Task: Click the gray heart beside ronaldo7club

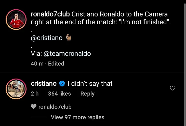Action: 33,107
